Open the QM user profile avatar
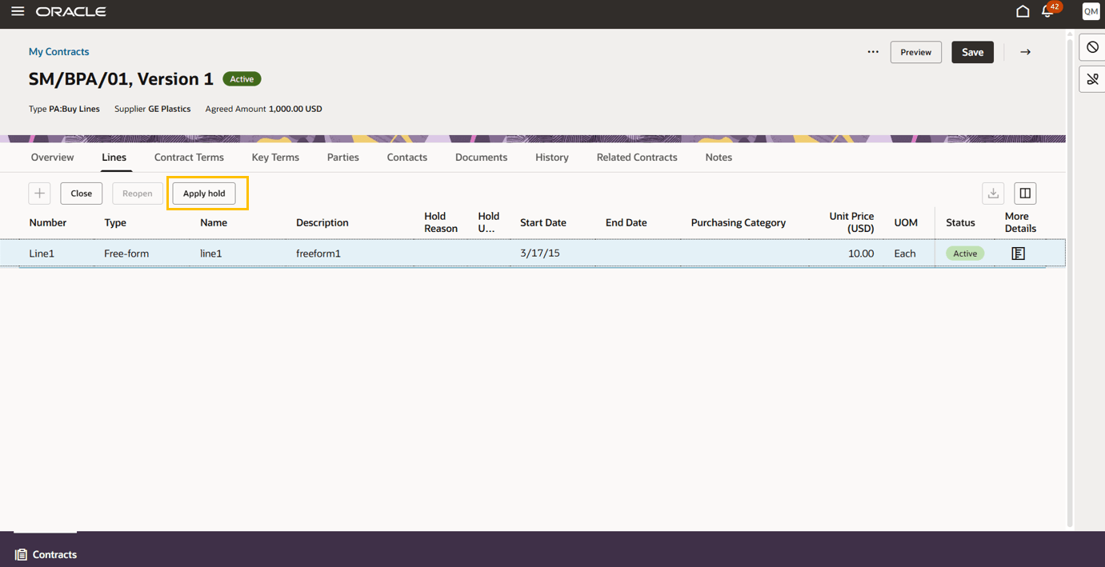 (x=1091, y=11)
